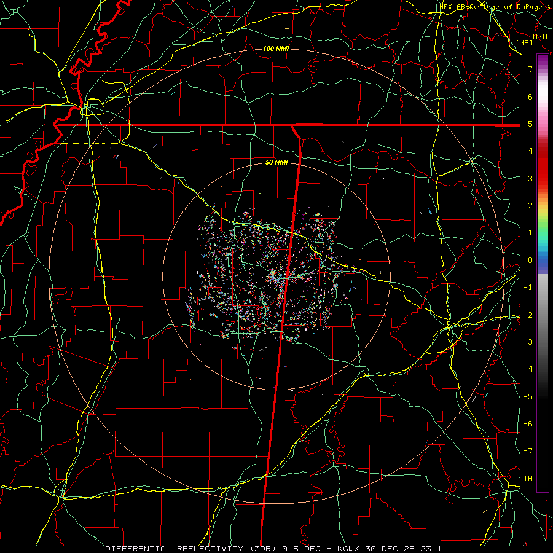Click the "2" value on color scale
The height and width of the screenshot is (553, 553).
click(x=530, y=206)
